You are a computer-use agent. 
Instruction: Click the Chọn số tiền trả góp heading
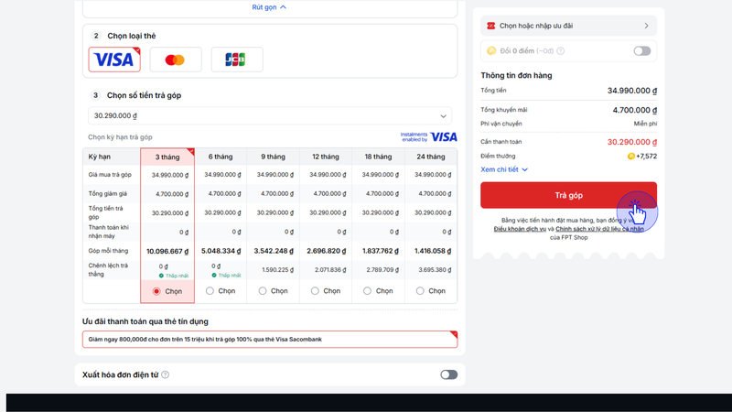point(144,95)
